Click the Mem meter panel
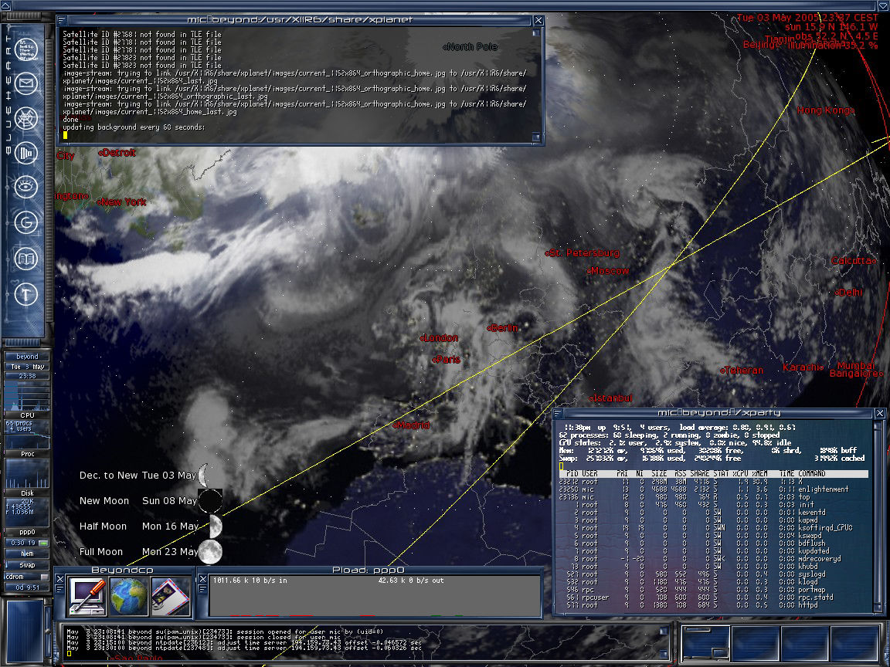890x667 pixels. (x=27, y=554)
